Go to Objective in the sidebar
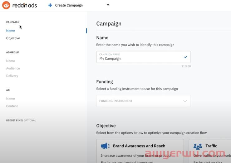 [13, 38]
